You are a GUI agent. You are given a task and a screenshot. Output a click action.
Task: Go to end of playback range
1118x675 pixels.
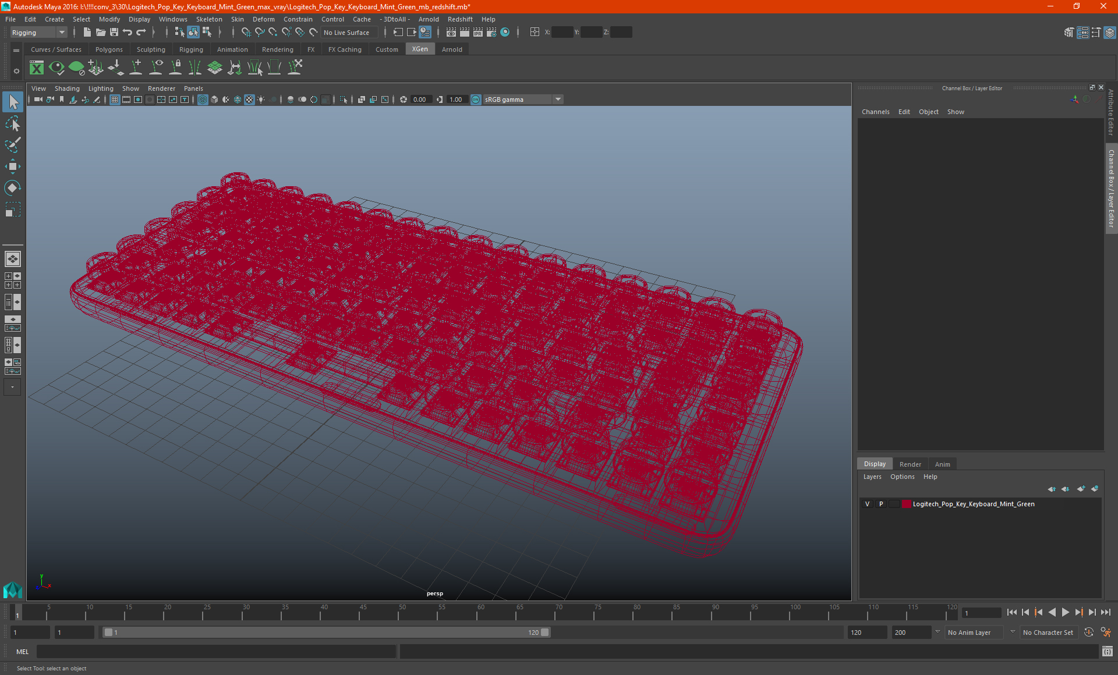coord(1105,612)
